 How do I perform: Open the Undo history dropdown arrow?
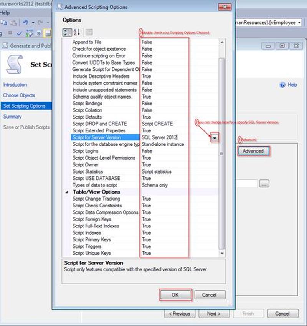pyautogui.click(x=33, y=22)
